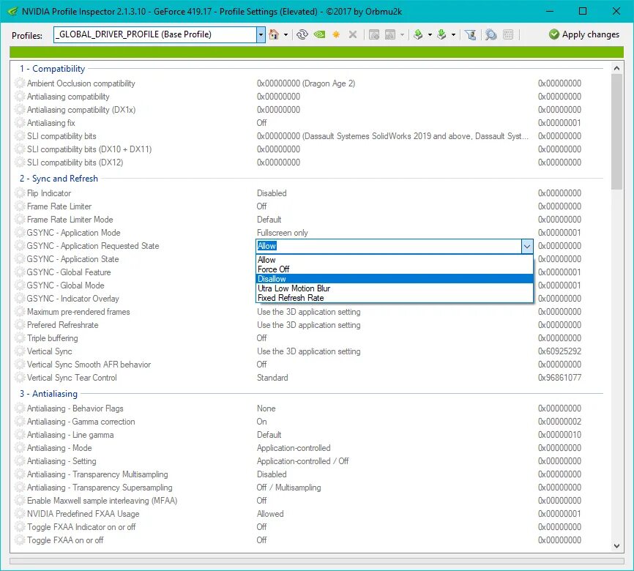634x571 pixels.
Task: Choose Allow in the open dropdown list
Action: (x=394, y=260)
